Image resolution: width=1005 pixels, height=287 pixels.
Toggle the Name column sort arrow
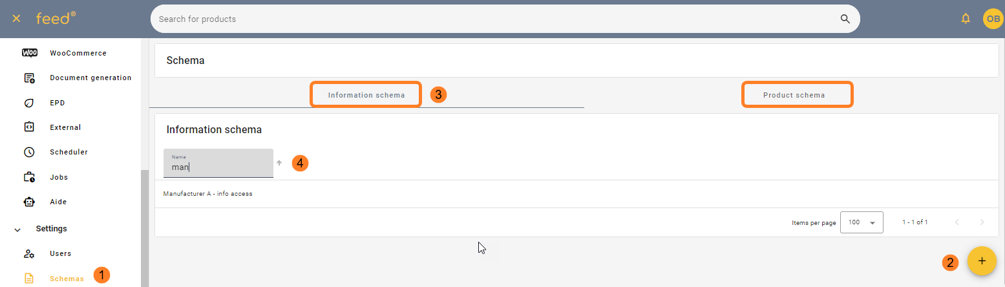[x=279, y=163]
